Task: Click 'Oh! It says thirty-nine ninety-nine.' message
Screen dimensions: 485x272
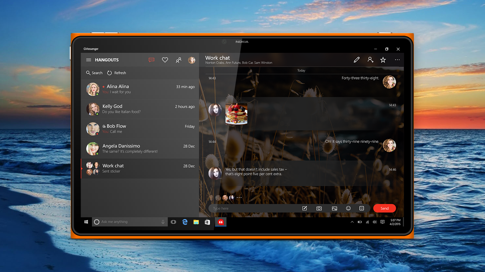Action: tap(352, 141)
